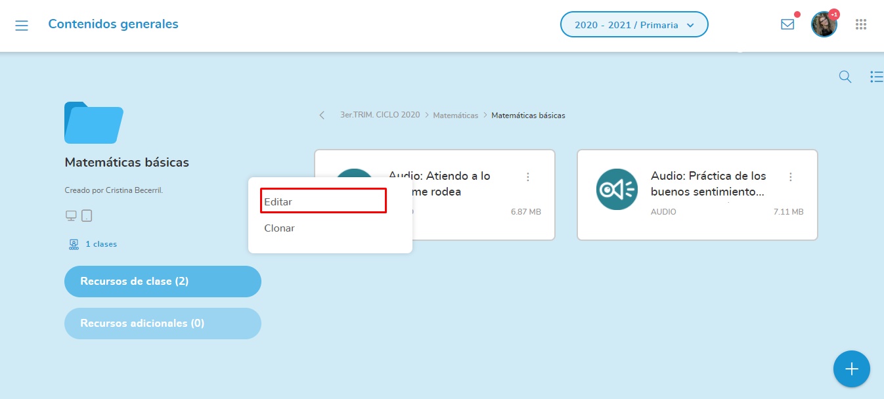The image size is (884, 399).
Task: Open the audio icon of Práctica card
Action: tap(616, 189)
